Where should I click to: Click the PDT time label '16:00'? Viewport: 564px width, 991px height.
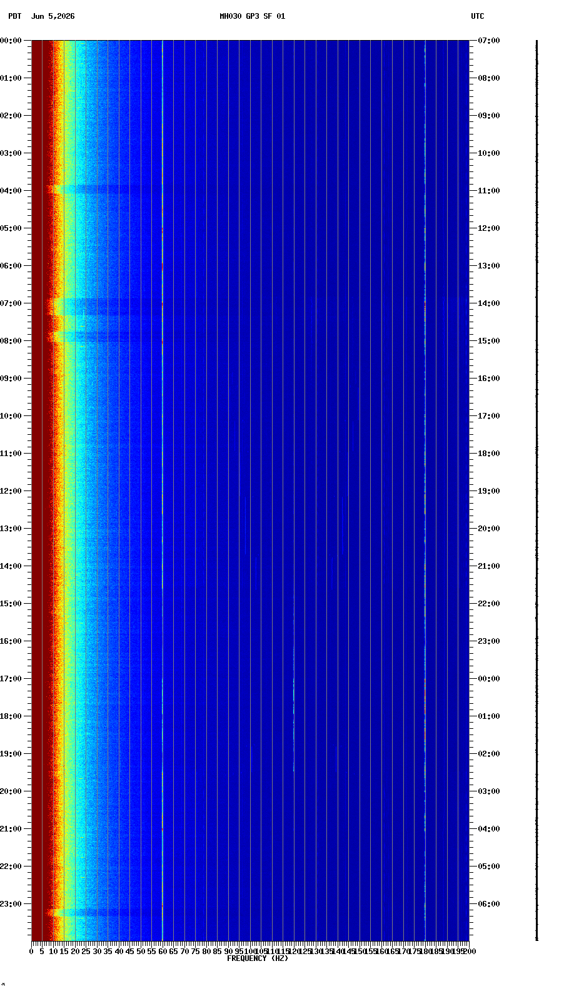tap(11, 641)
